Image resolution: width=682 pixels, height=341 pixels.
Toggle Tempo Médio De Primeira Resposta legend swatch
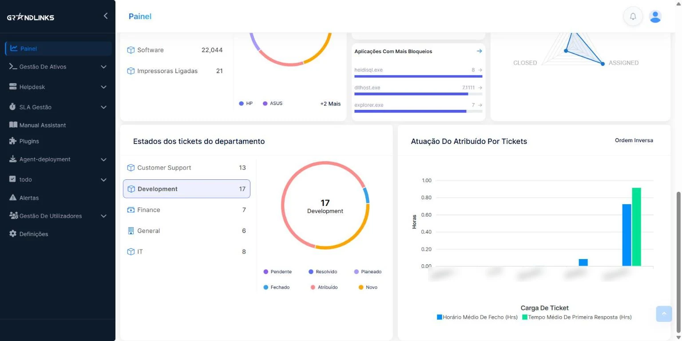[x=524, y=317]
